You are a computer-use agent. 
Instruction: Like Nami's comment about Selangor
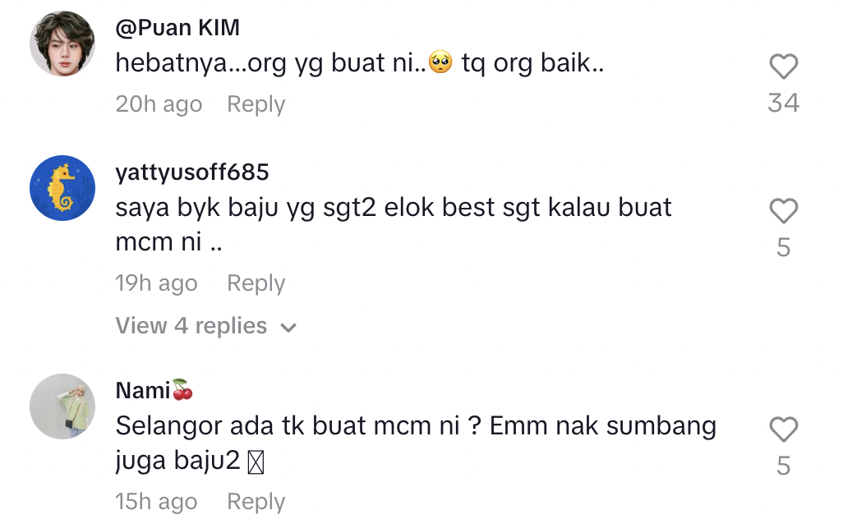coord(783,429)
